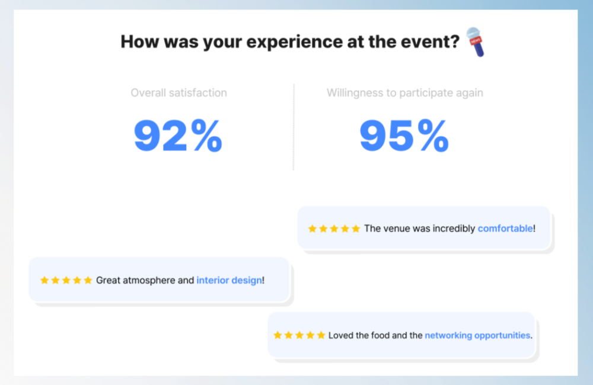
Task: Follow the "networking opportunities" link
Action: [x=477, y=335]
